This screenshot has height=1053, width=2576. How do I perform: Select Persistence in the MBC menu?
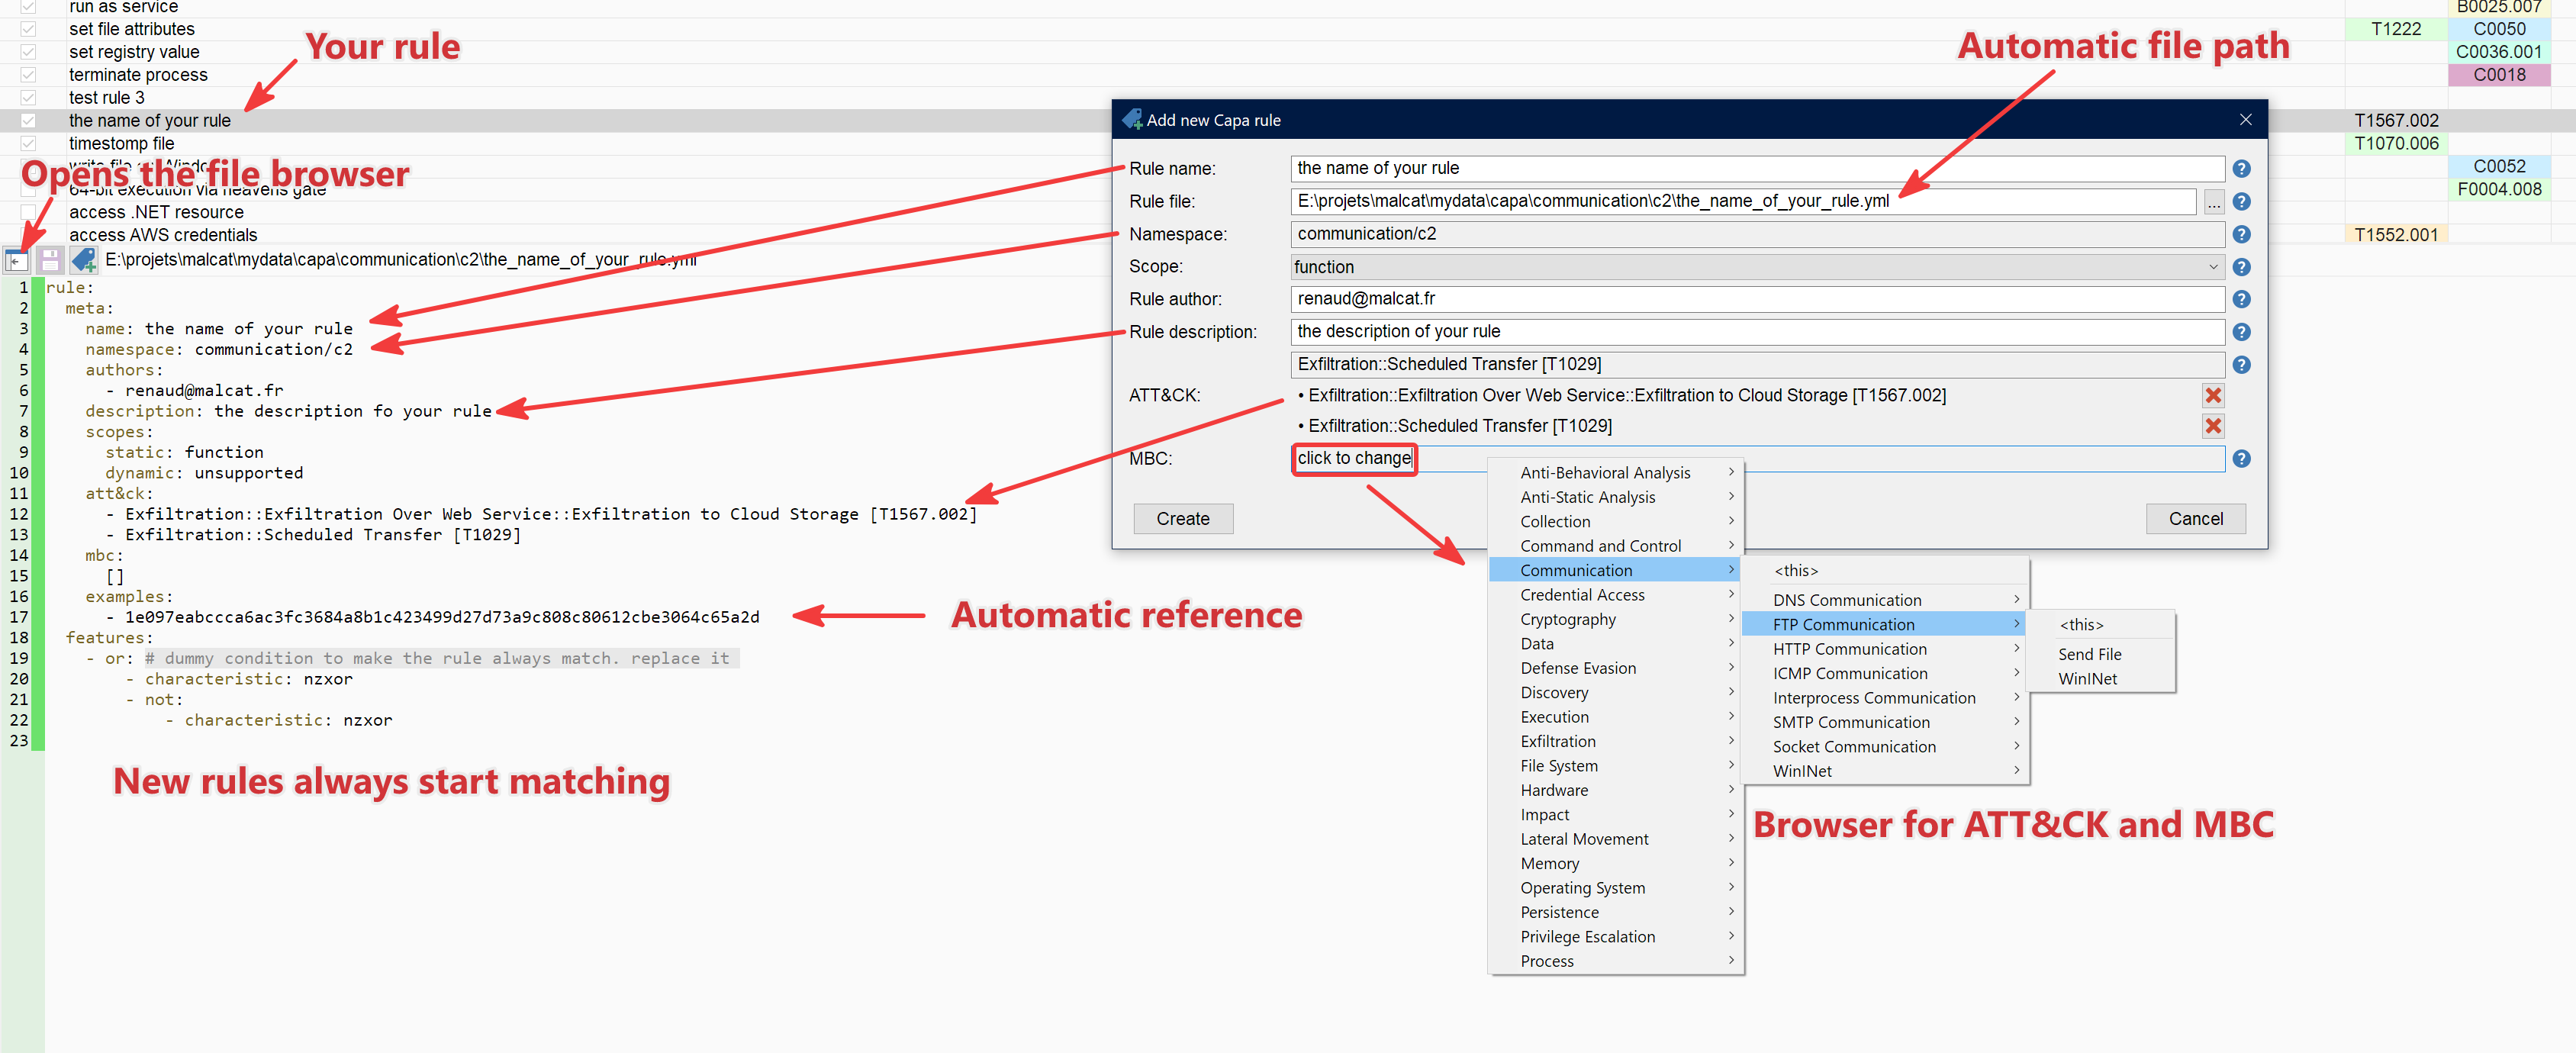[1615, 912]
